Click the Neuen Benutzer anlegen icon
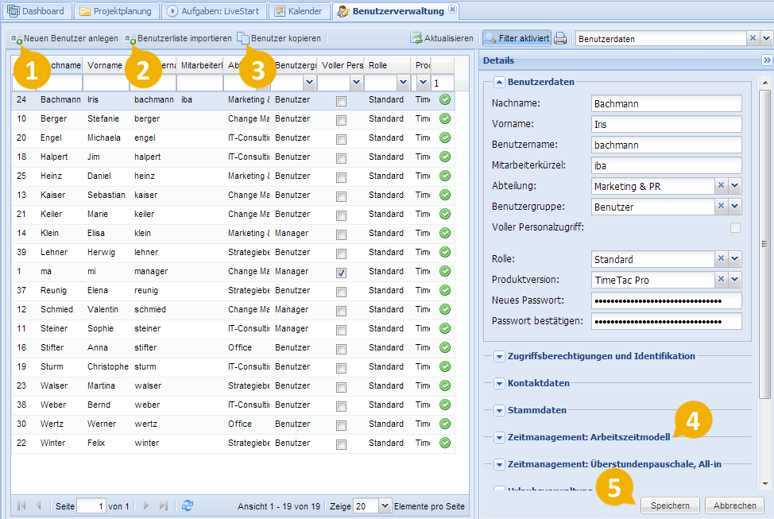Image resolution: width=774 pixels, height=519 pixels. coord(16,38)
